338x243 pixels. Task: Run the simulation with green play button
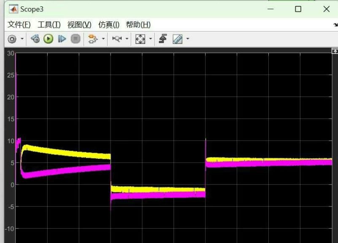point(48,39)
